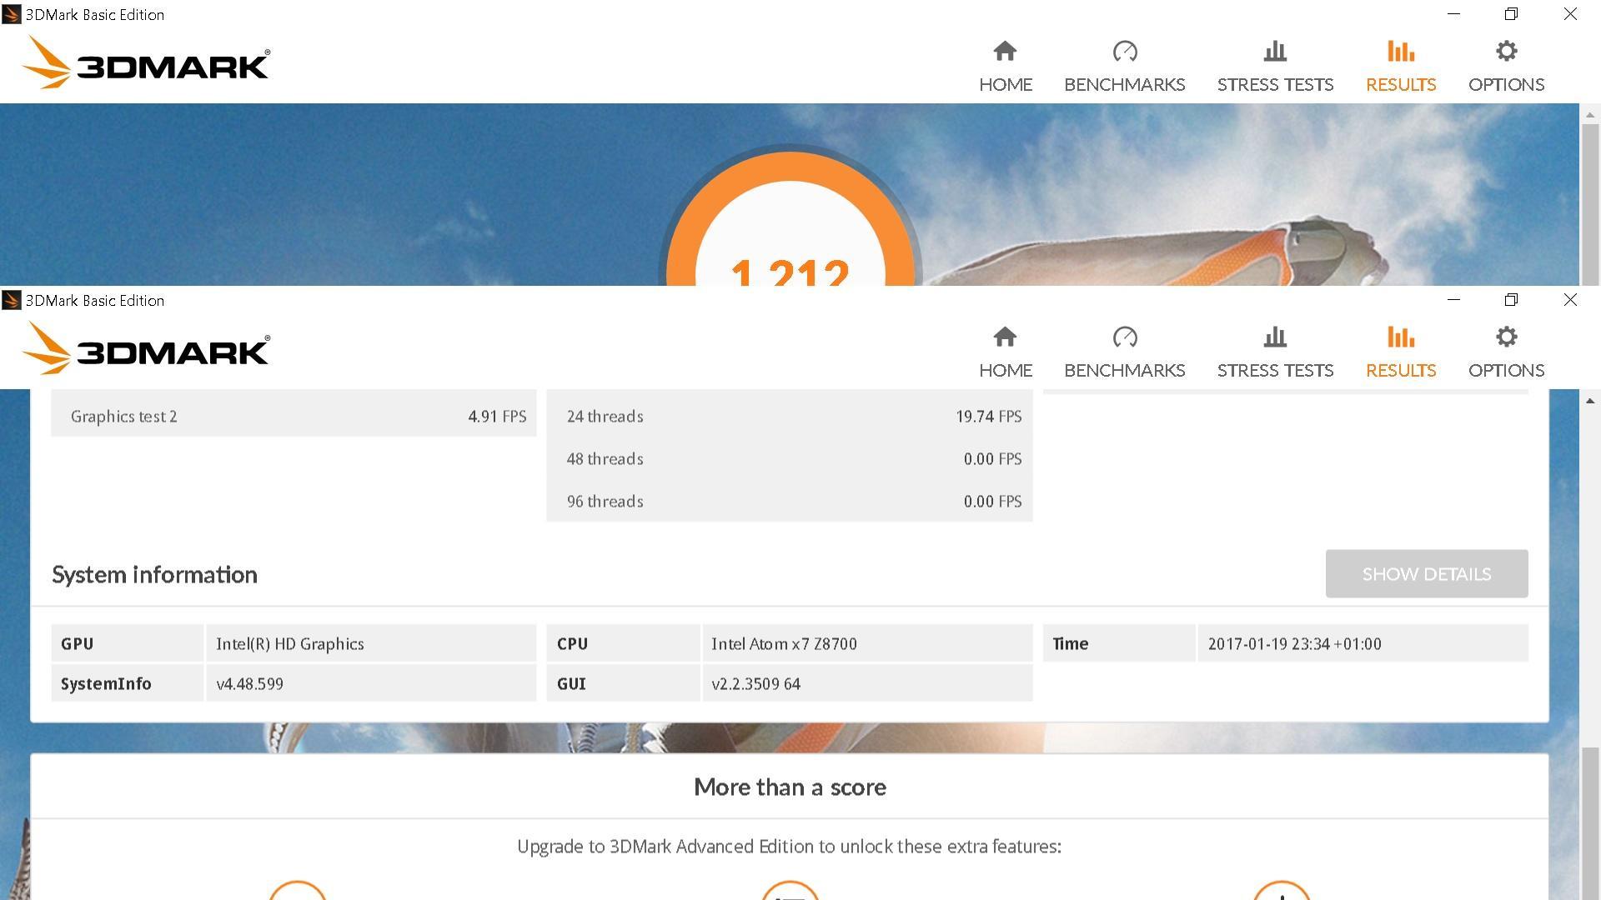The height and width of the screenshot is (900, 1601).
Task: Select Results tab in upper window
Action: 1400,66
